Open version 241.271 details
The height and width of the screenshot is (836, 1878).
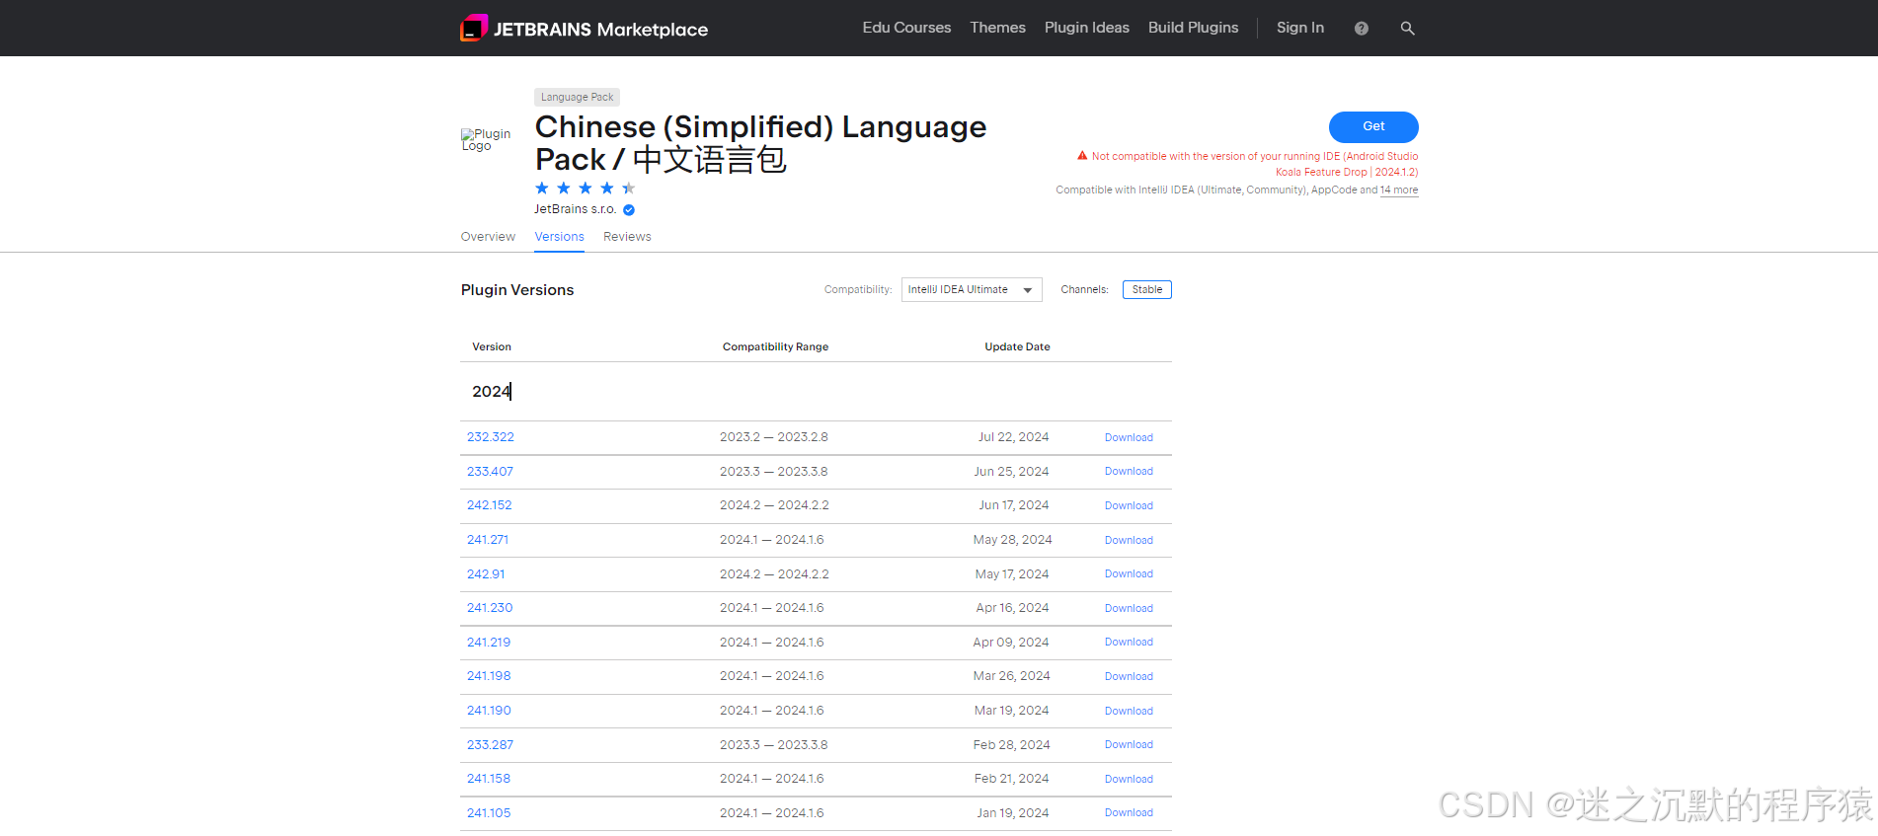(x=488, y=540)
